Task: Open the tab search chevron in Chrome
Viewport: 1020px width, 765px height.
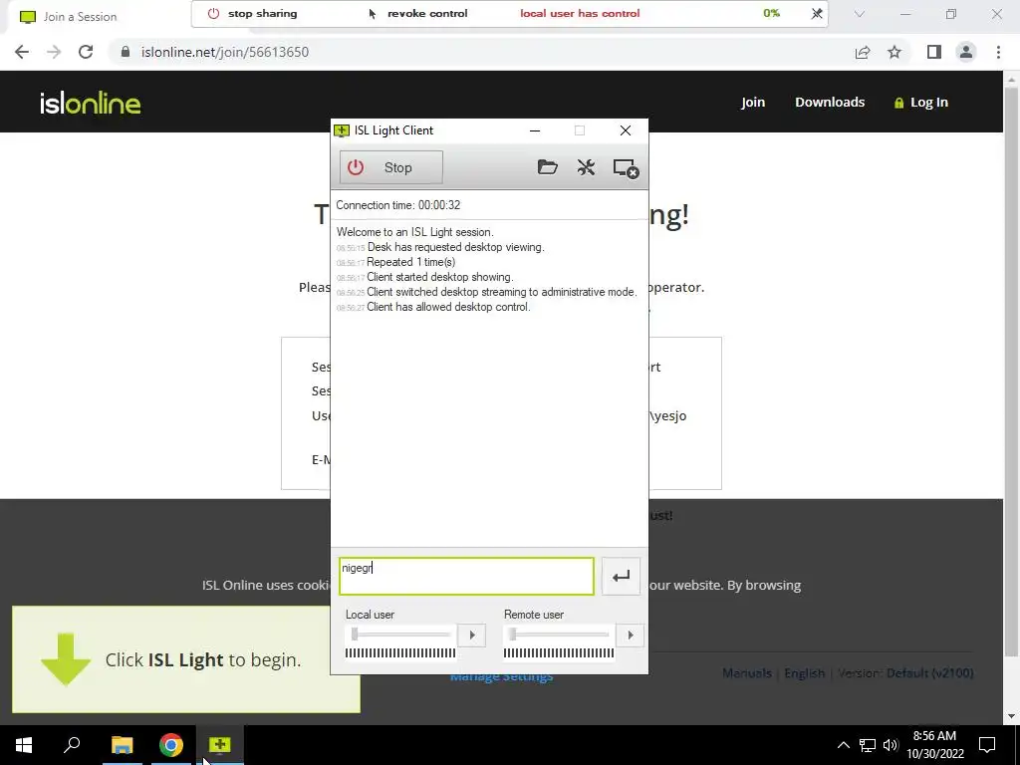Action: pyautogui.click(x=860, y=14)
